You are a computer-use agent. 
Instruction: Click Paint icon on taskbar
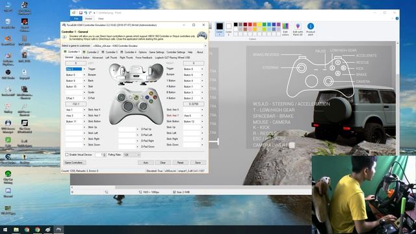point(48,229)
